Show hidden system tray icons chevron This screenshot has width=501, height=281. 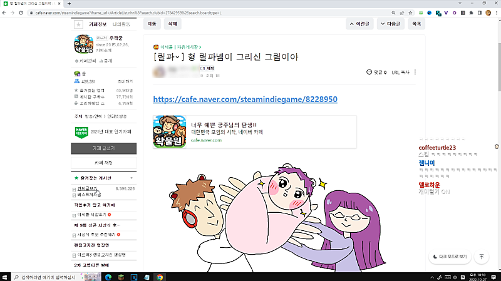432,277
